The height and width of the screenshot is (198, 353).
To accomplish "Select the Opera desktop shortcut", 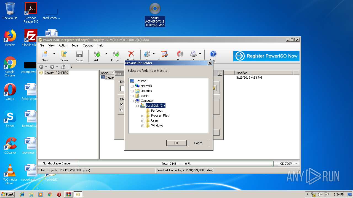I will pyautogui.click(x=10, y=92).
